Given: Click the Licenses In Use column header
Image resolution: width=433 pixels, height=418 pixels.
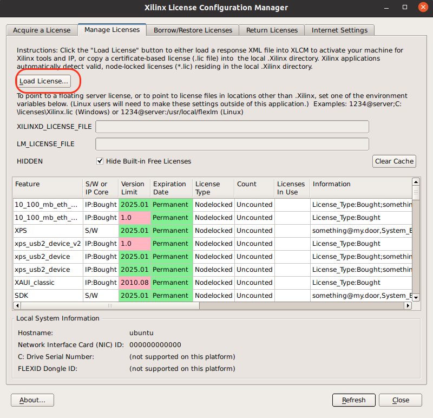Looking at the screenshot, I should pos(292,188).
